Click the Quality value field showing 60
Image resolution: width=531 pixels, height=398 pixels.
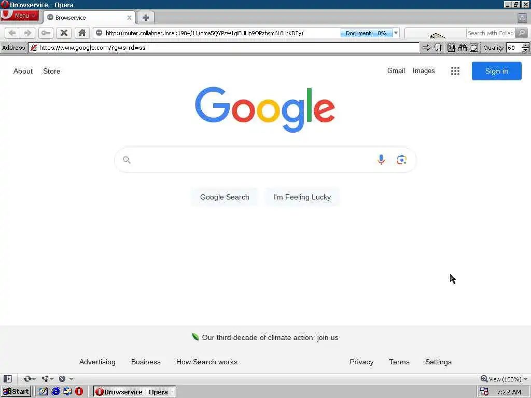pyautogui.click(x=514, y=48)
